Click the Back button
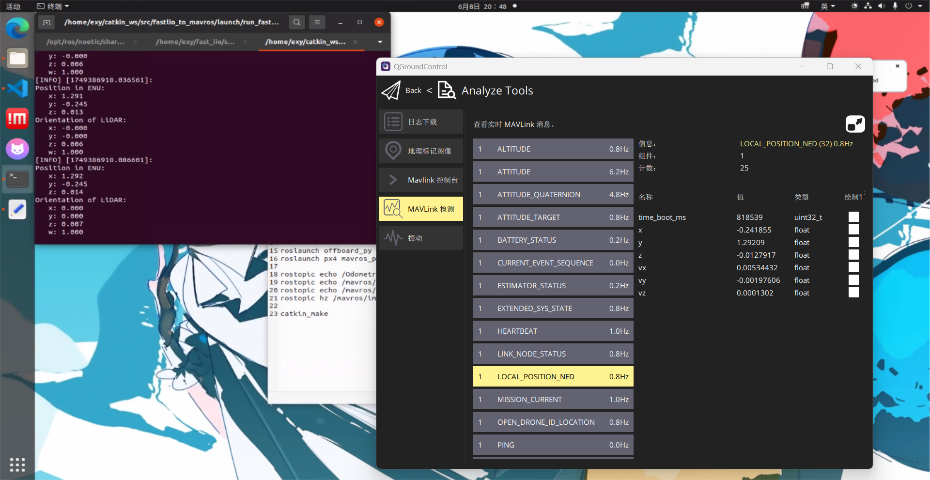930x480 pixels. pos(413,91)
